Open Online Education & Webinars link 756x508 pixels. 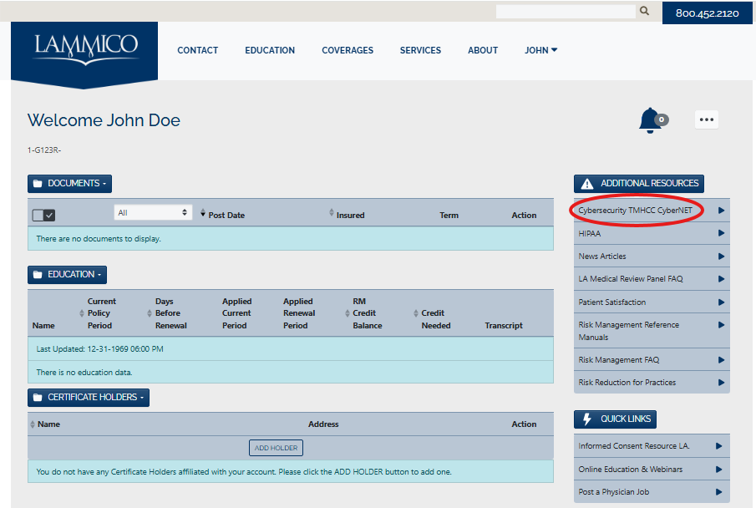(x=631, y=470)
